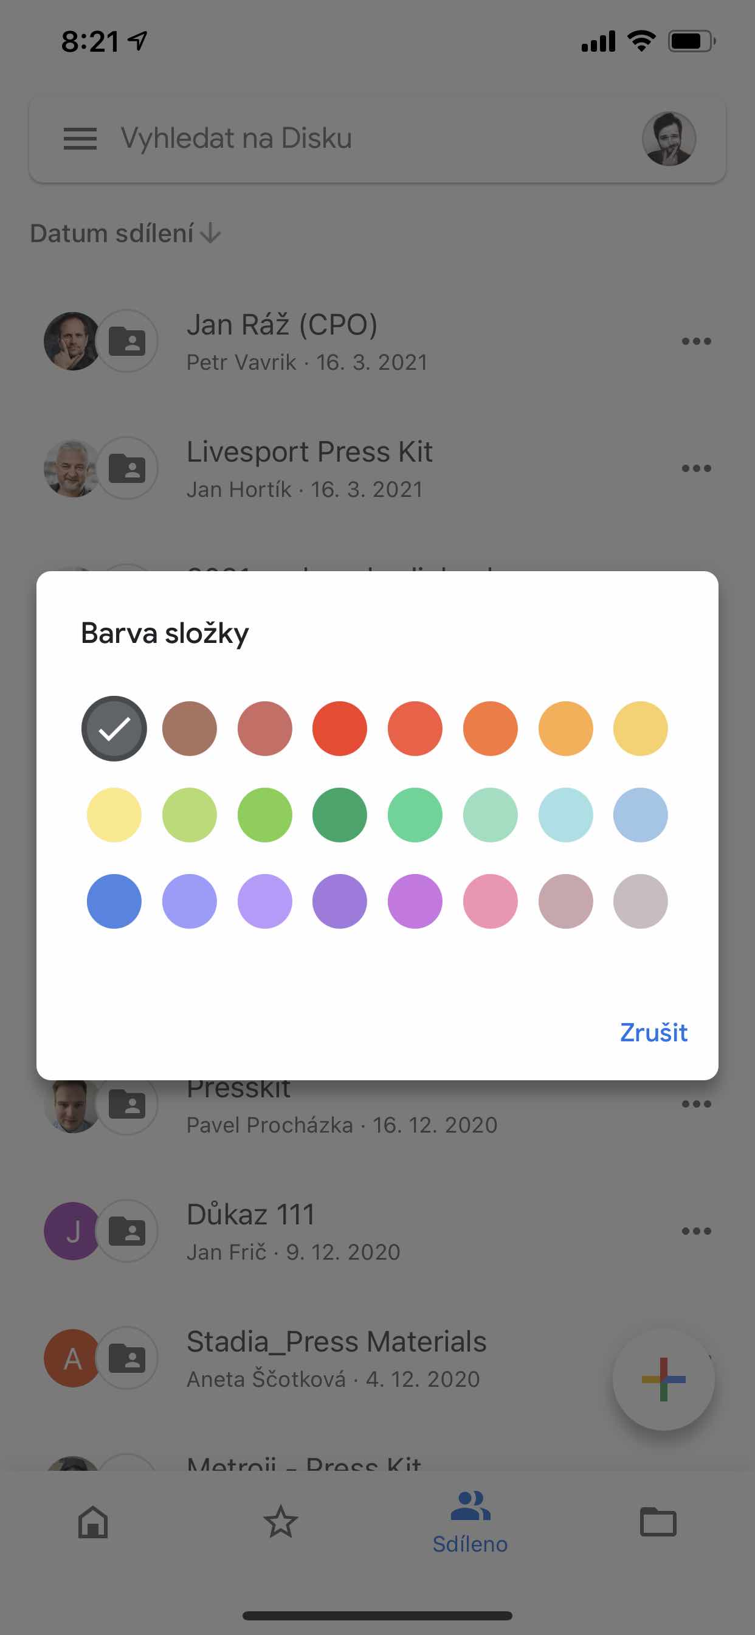Open the Stadia_Press Materials folder
This screenshot has width=755, height=1635.
[336, 1358]
